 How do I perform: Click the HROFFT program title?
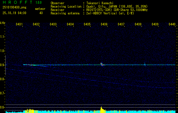pos(18,2)
